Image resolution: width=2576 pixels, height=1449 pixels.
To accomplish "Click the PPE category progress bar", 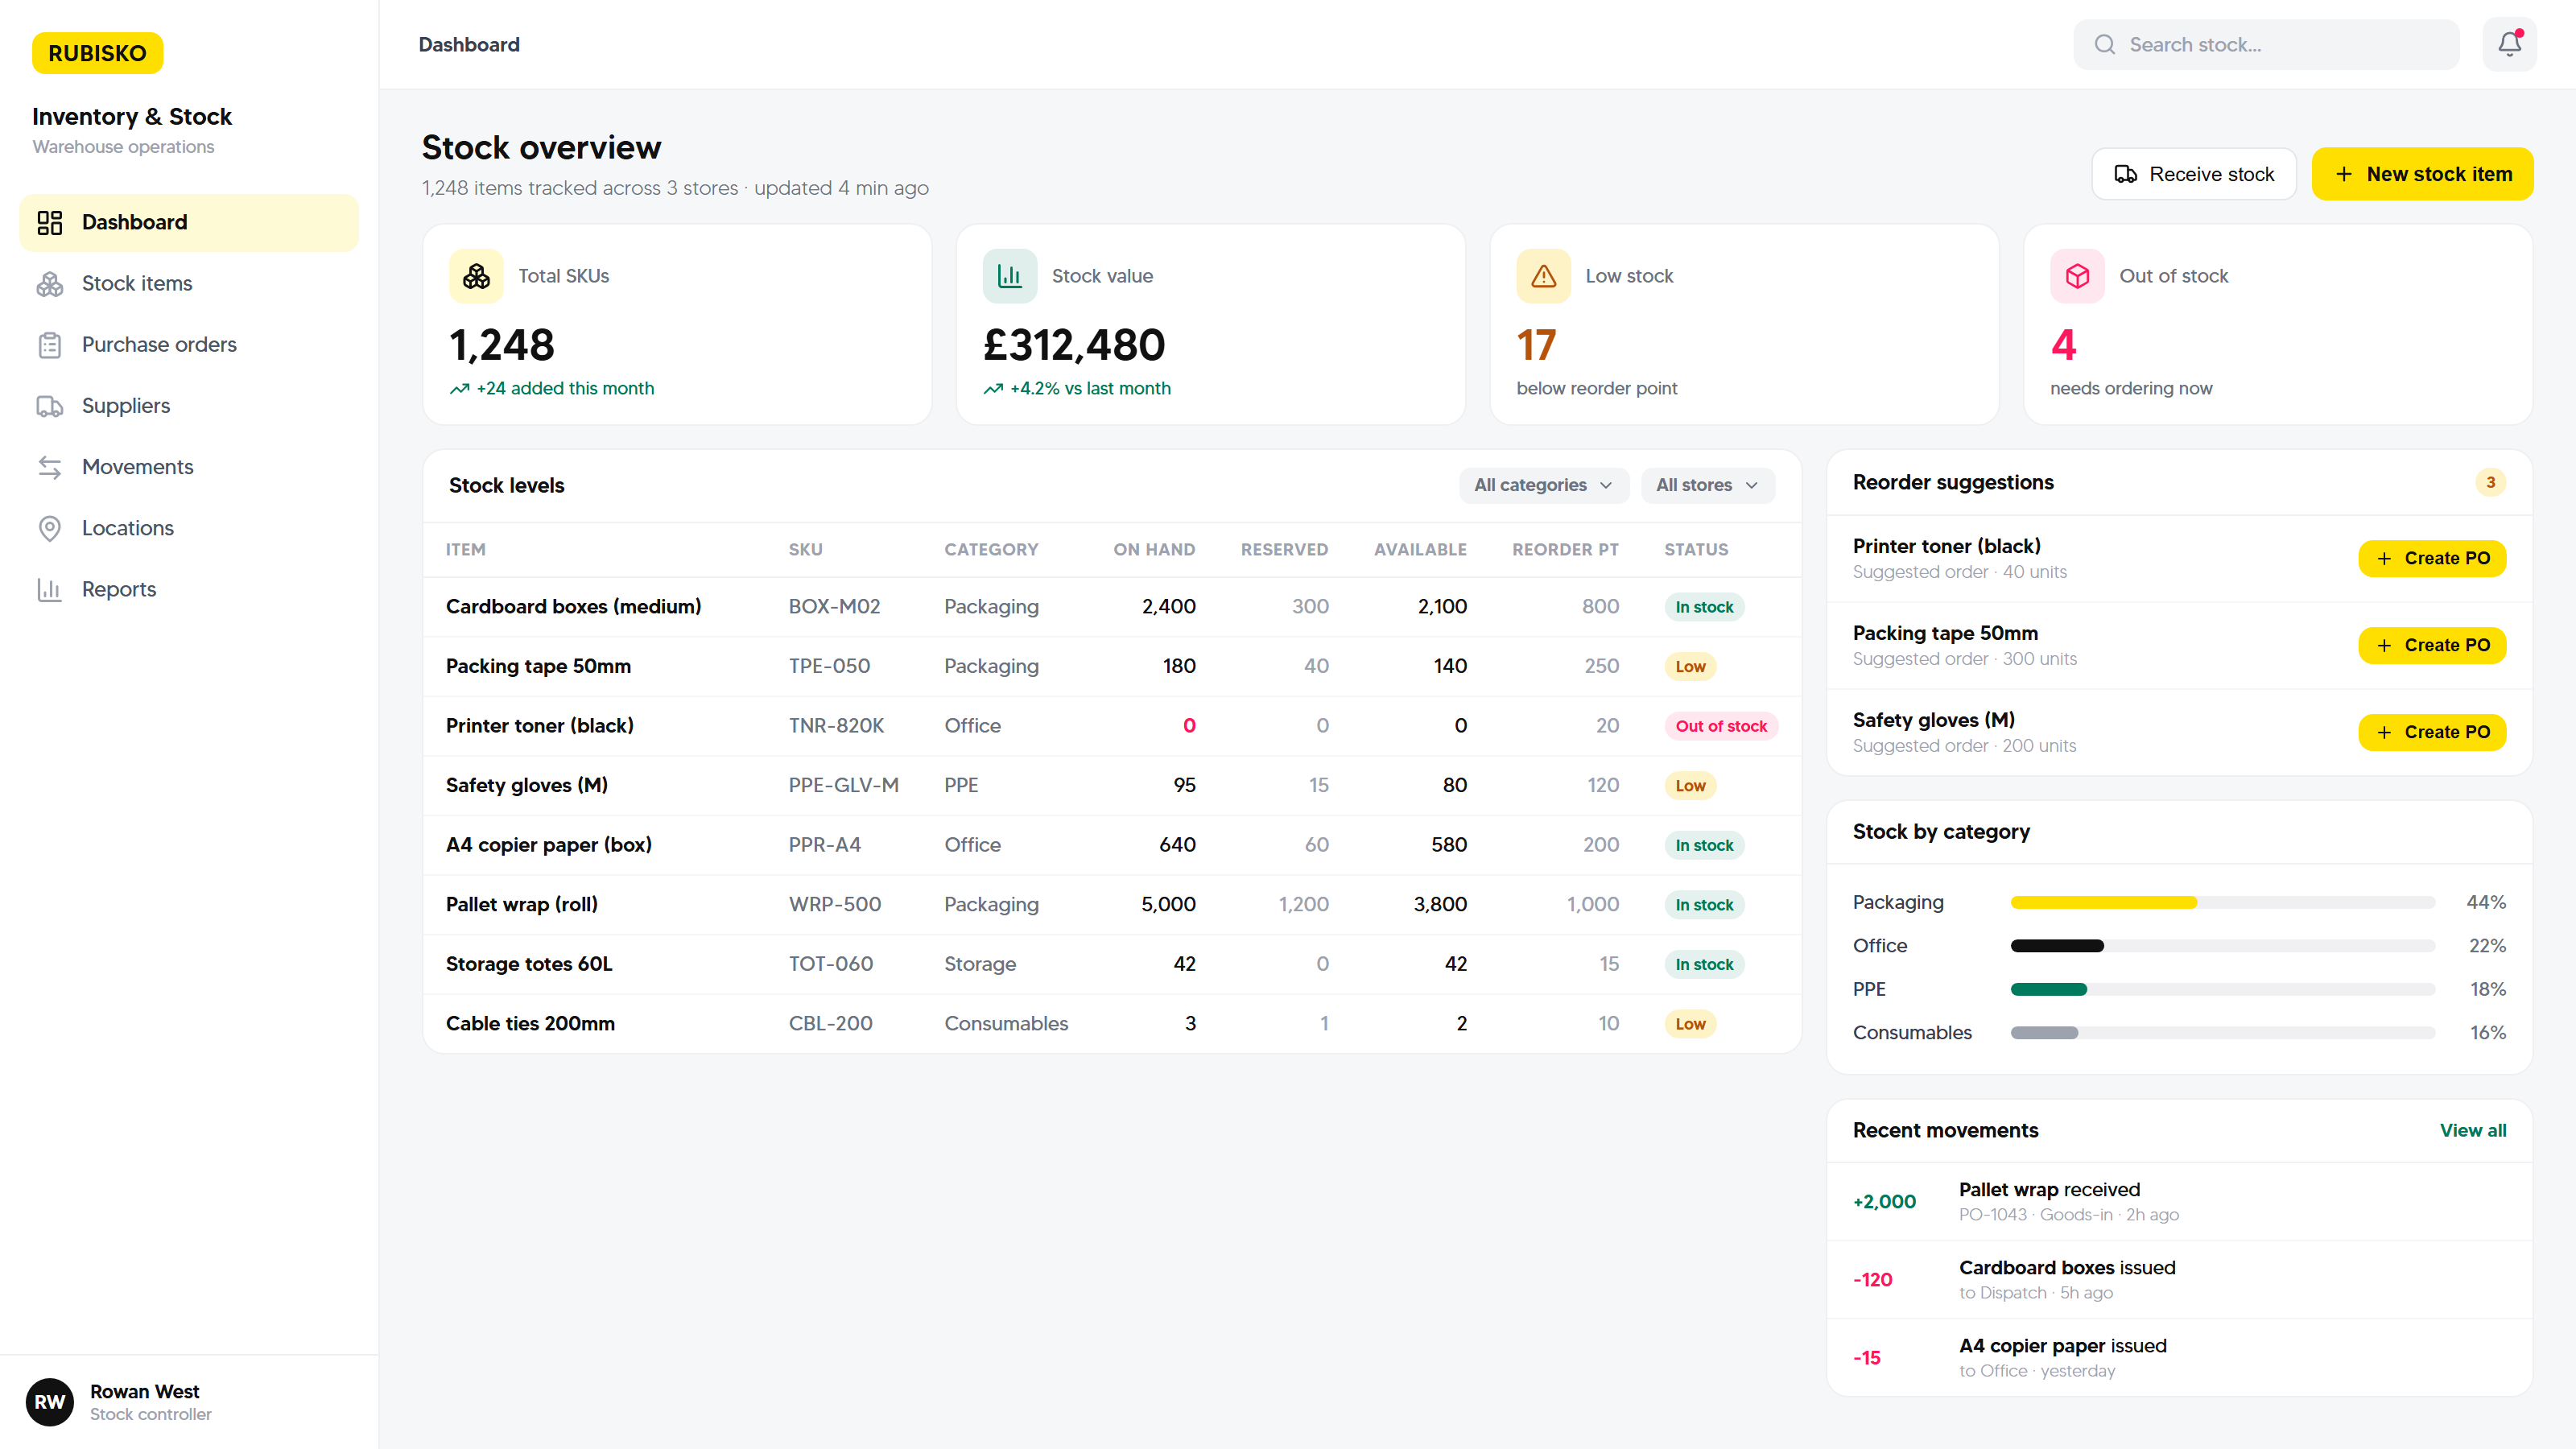I will (x=2222, y=990).
